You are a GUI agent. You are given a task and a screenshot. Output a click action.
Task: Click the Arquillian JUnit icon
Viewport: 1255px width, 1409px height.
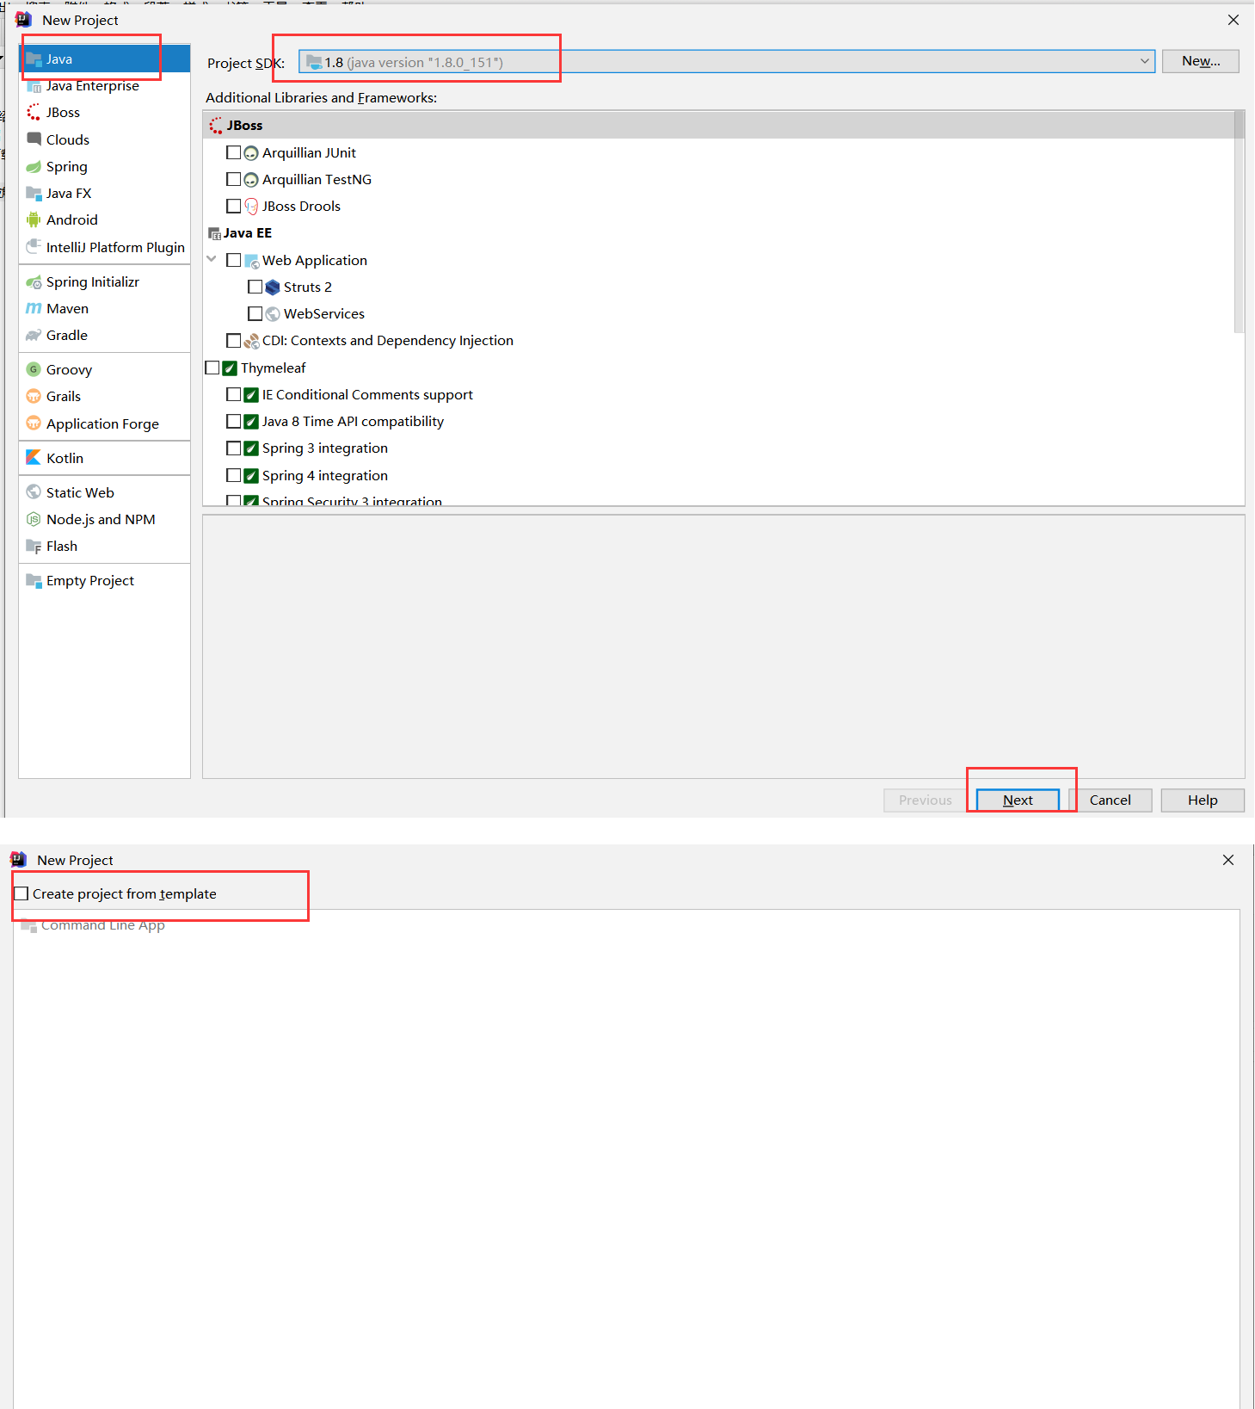[251, 153]
